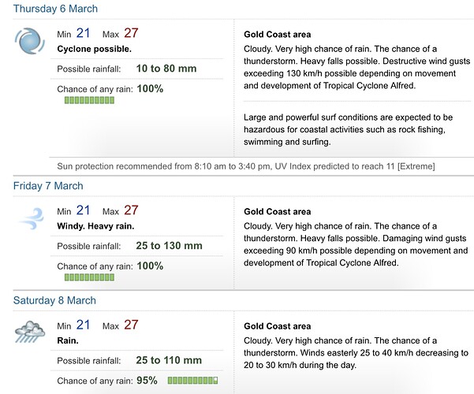This screenshot has width=474, height=394.
Task: Click Saturday's Gold Coast area heading
Action: [x=277, y=326]
